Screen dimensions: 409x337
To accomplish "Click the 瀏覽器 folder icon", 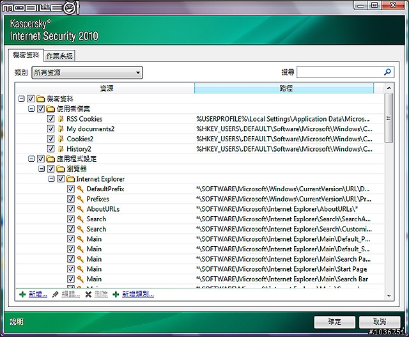I will tap(61, 169).
